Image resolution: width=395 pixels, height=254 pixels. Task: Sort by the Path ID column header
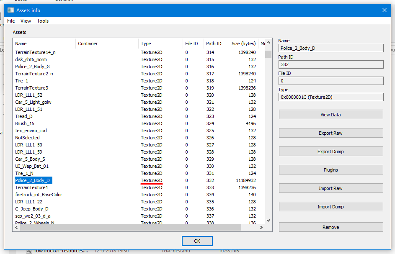click(x=216, y=43)
